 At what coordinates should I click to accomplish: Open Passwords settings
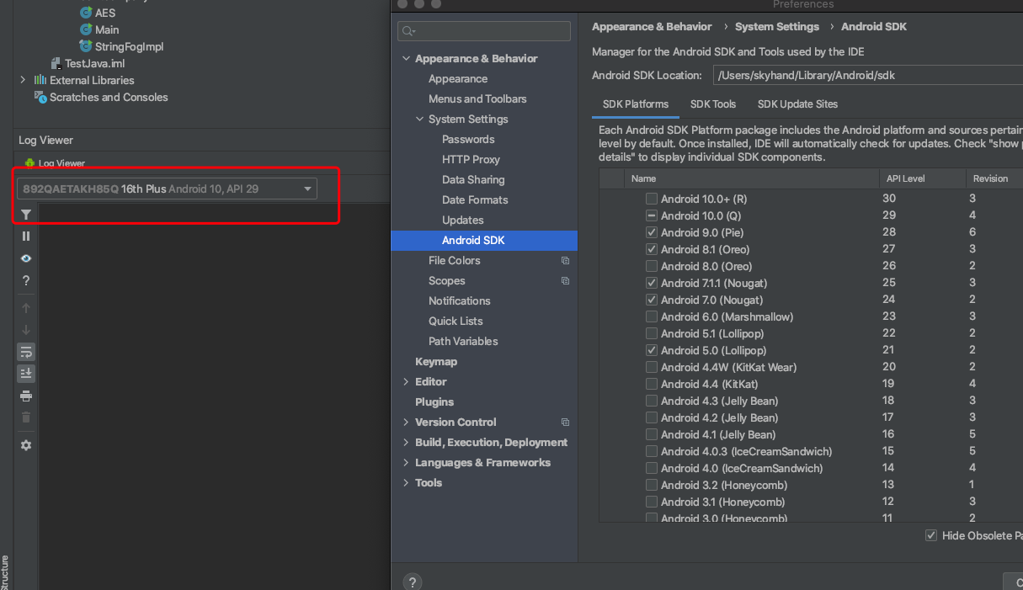(468, 139)
